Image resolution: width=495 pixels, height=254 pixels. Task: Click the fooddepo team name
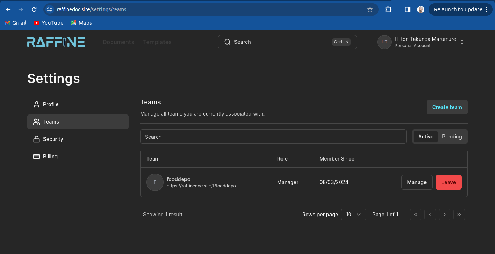tap(178, 179)
